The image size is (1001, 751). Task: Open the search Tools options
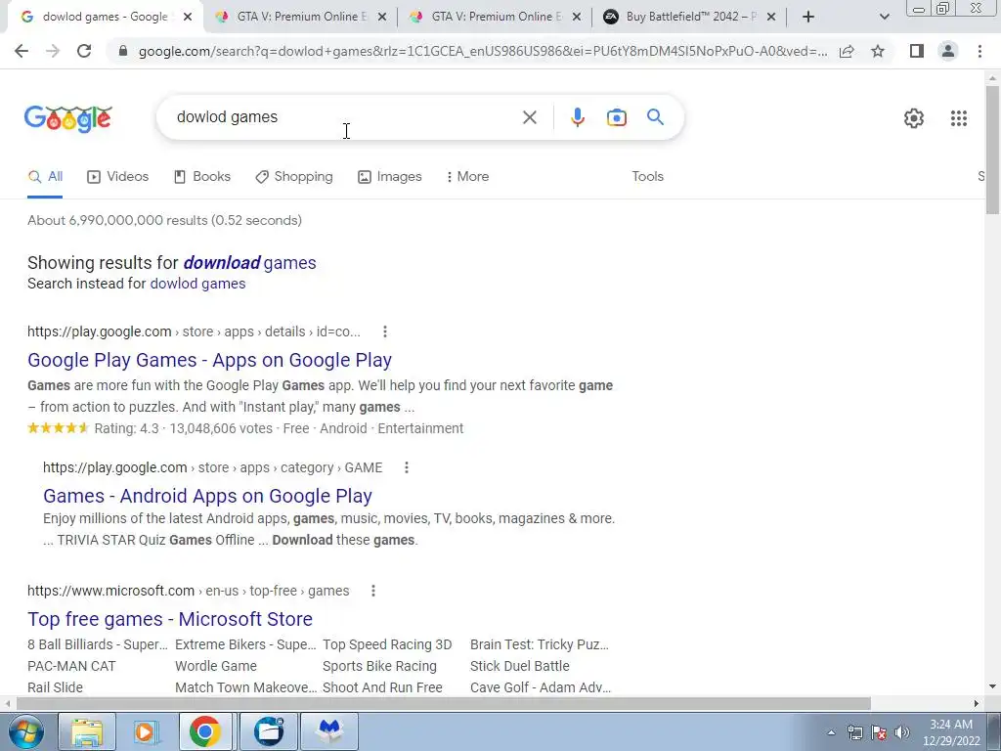point(647,176)
